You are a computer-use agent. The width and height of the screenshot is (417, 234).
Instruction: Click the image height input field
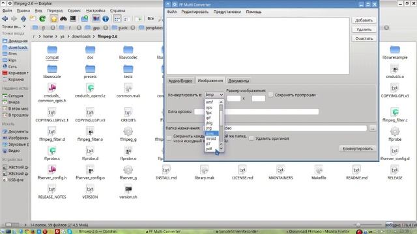[259, 98]
